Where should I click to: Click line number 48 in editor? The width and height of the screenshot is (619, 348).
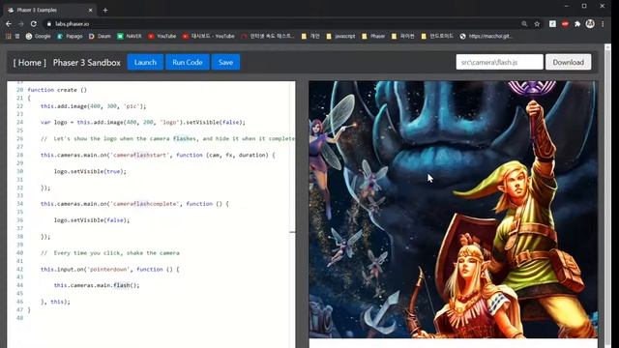(19, 318)
